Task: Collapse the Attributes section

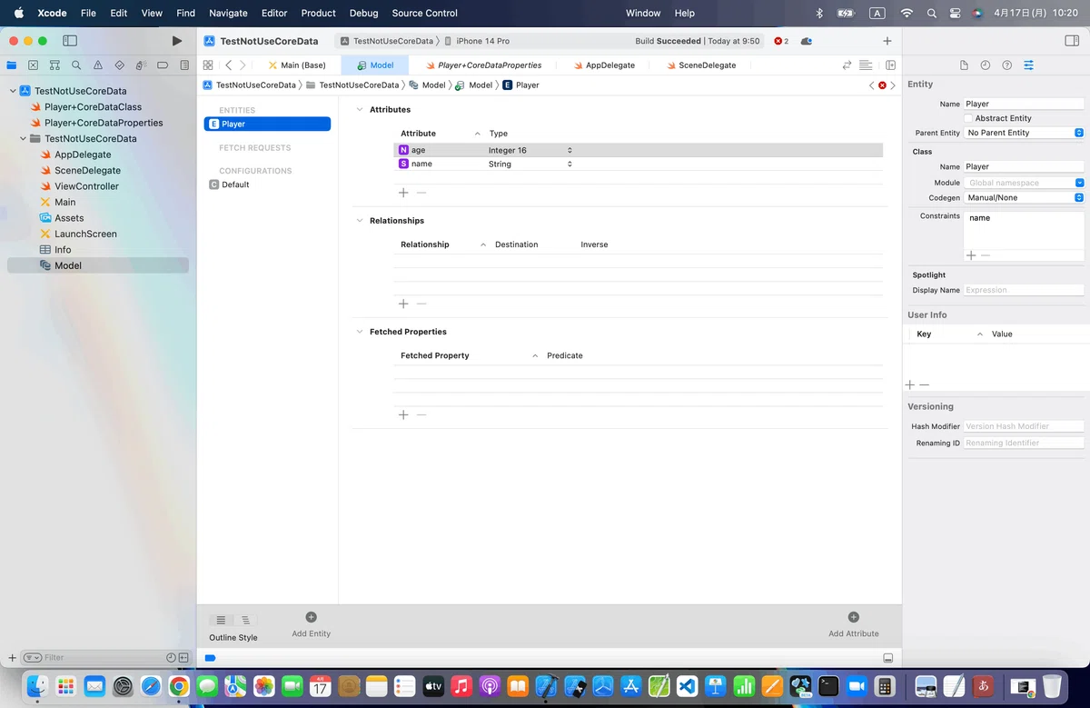Action: [x=360, y=109]
